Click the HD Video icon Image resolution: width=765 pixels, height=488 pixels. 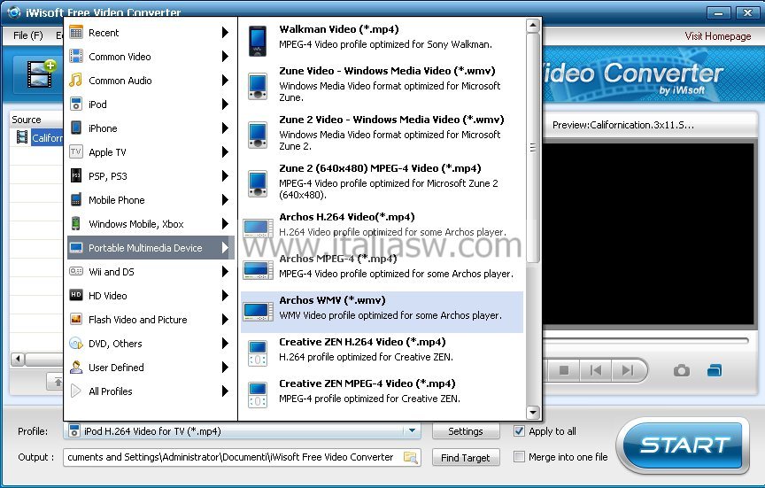(x=76, y=296)
